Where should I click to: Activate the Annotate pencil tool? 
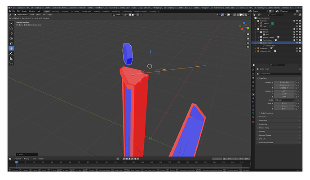11,54
